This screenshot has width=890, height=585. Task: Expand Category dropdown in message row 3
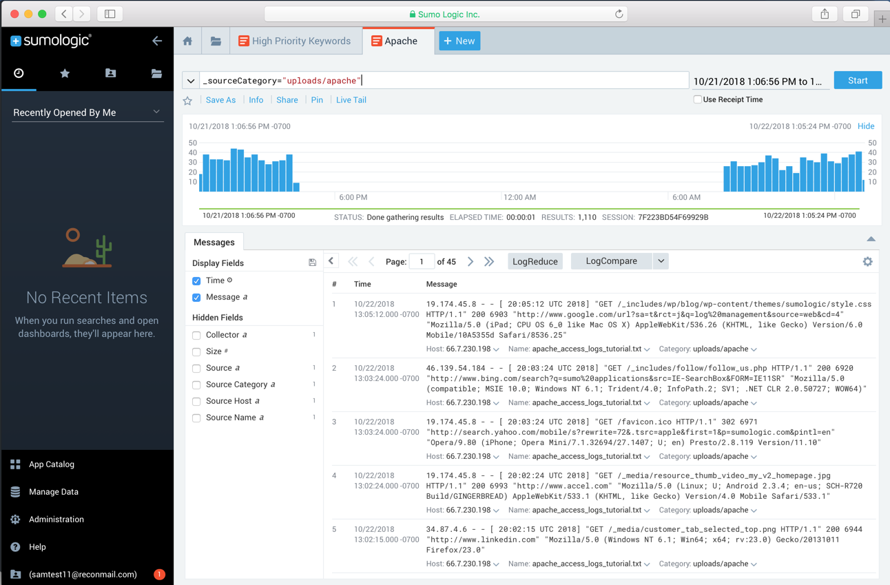pos(754,457)
